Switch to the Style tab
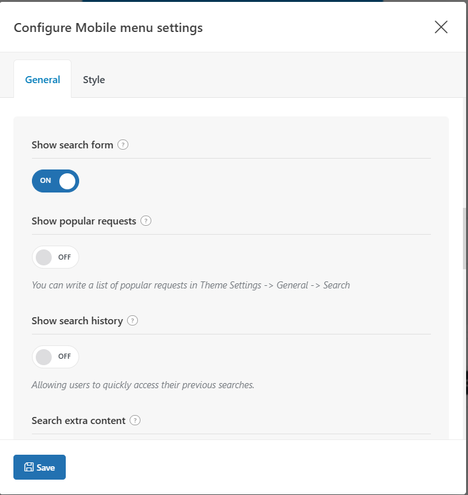 [94, 79]
